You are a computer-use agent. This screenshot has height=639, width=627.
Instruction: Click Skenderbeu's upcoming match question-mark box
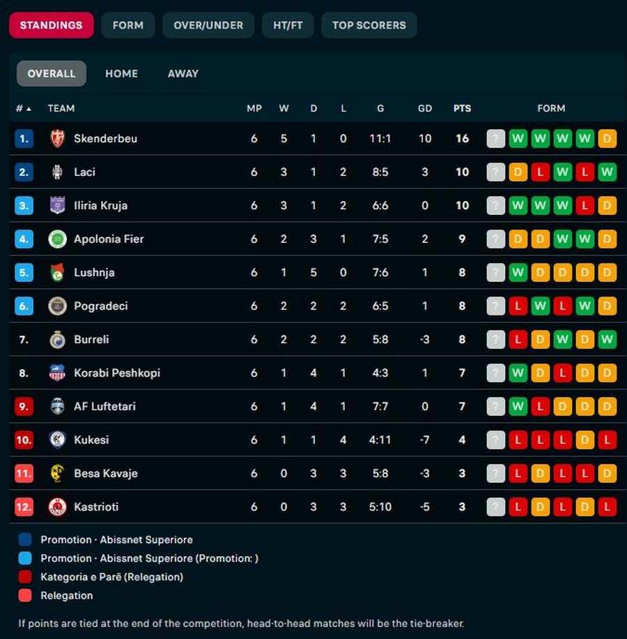(x=495, y=138)
